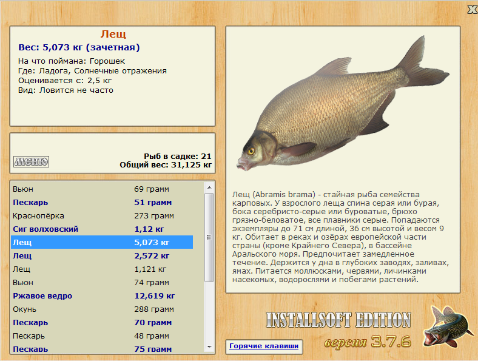Select the Пескарь 51 грамм row

(x=102, y=203)
